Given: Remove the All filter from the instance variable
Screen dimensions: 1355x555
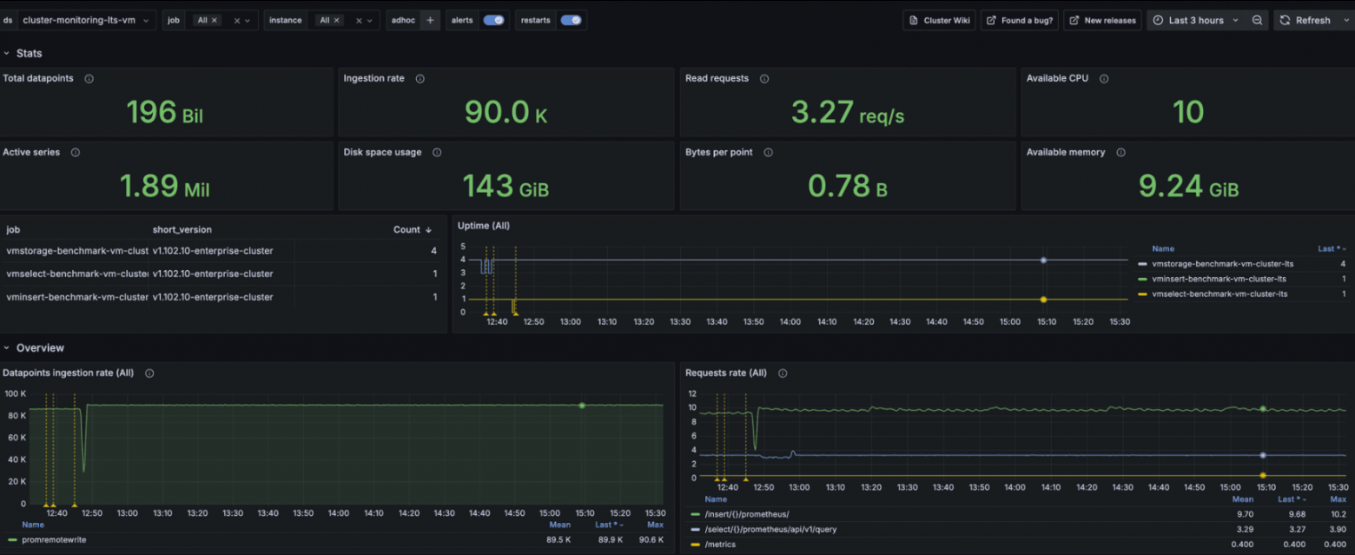Looking at the screenshot, I should (x=336, y=20).
